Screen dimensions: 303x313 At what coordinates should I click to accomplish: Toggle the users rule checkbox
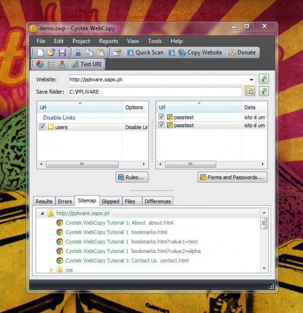pyautogui.click(x=42, y=127)
